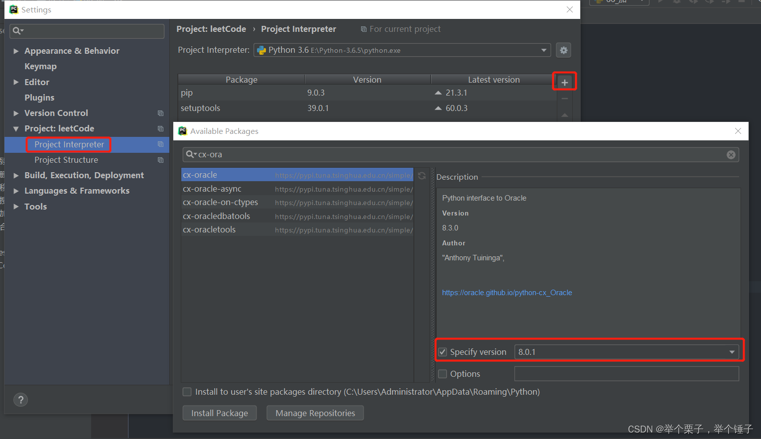
Task: Click pip latest version 21.3.1
Action: (456, 93)
